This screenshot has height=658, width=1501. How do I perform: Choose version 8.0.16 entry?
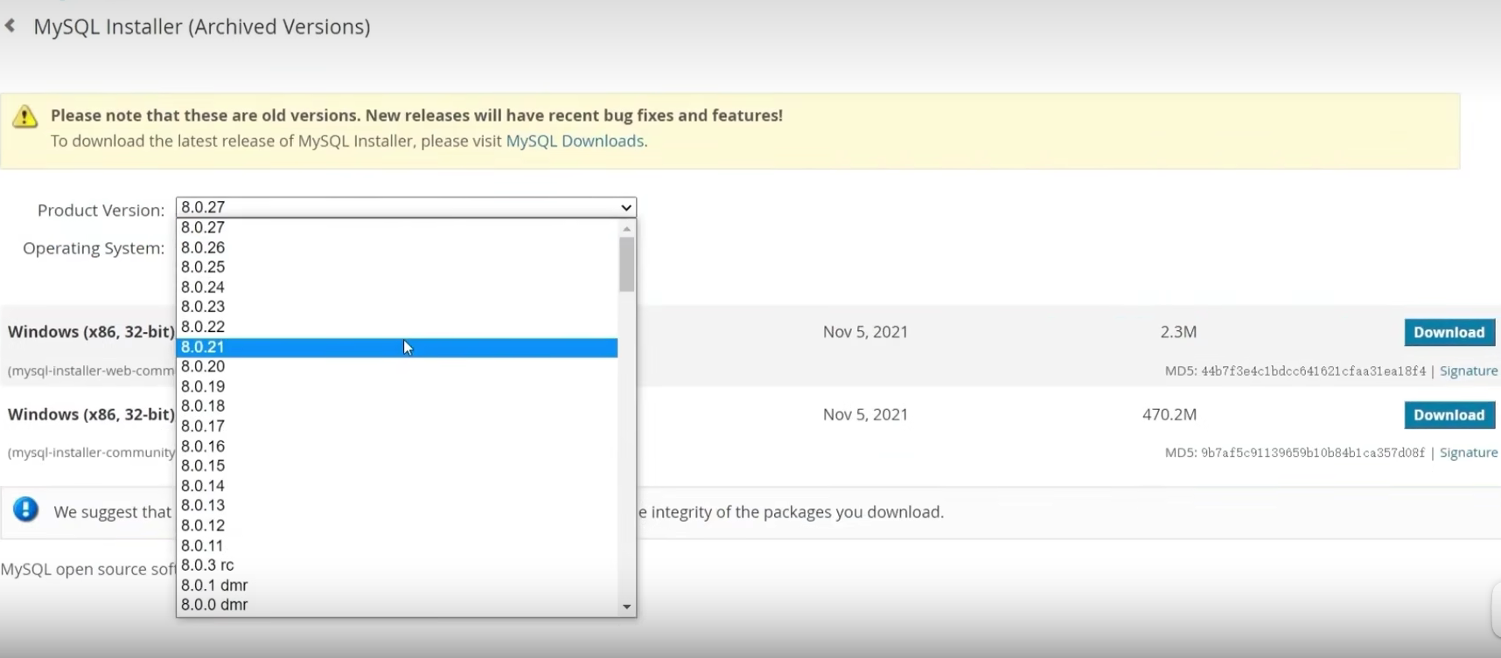coord(397,447)
